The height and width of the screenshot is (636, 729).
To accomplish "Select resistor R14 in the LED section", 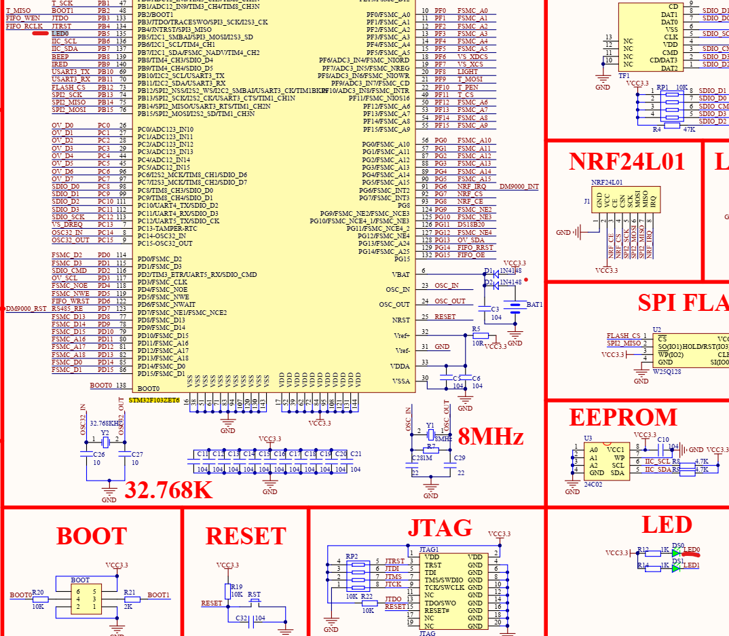I will coord(653,569).
